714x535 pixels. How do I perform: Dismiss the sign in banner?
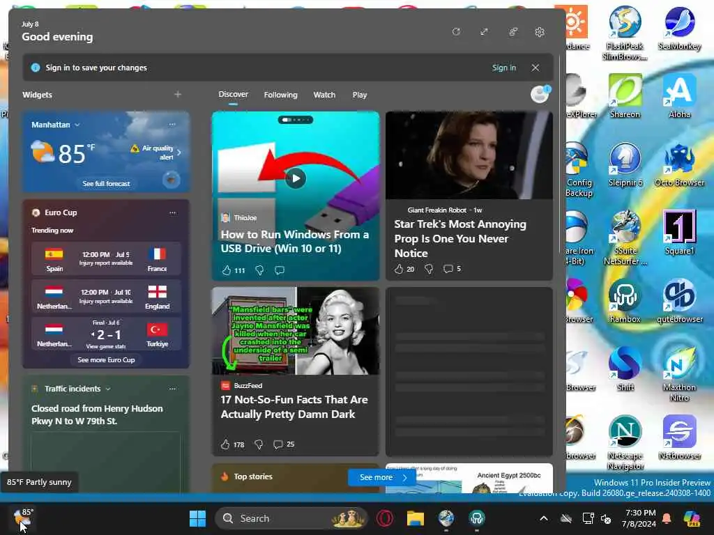click(x=535, y=68)
